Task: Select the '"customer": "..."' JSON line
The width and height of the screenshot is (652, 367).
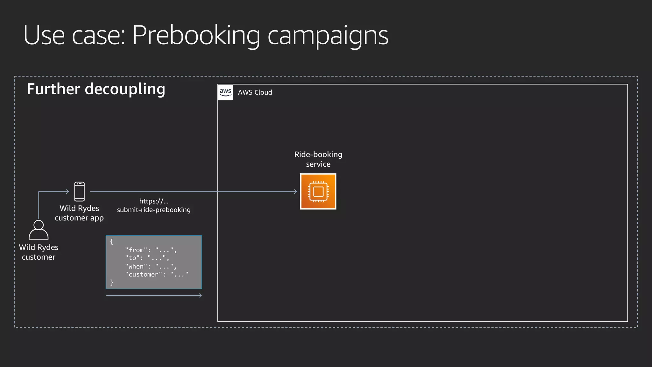Action: pyautogui.click(x=156, y=274)
